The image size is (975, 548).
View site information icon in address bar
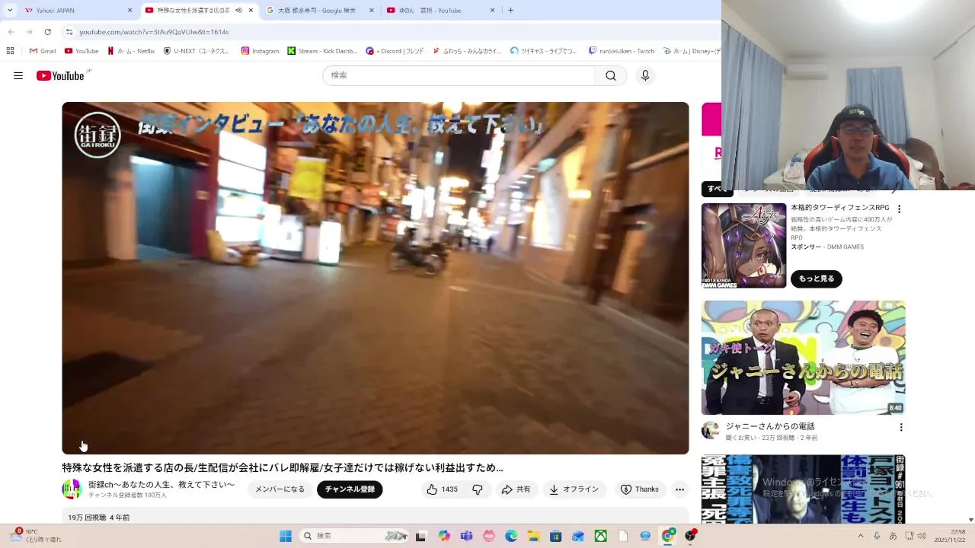[69, 32]
